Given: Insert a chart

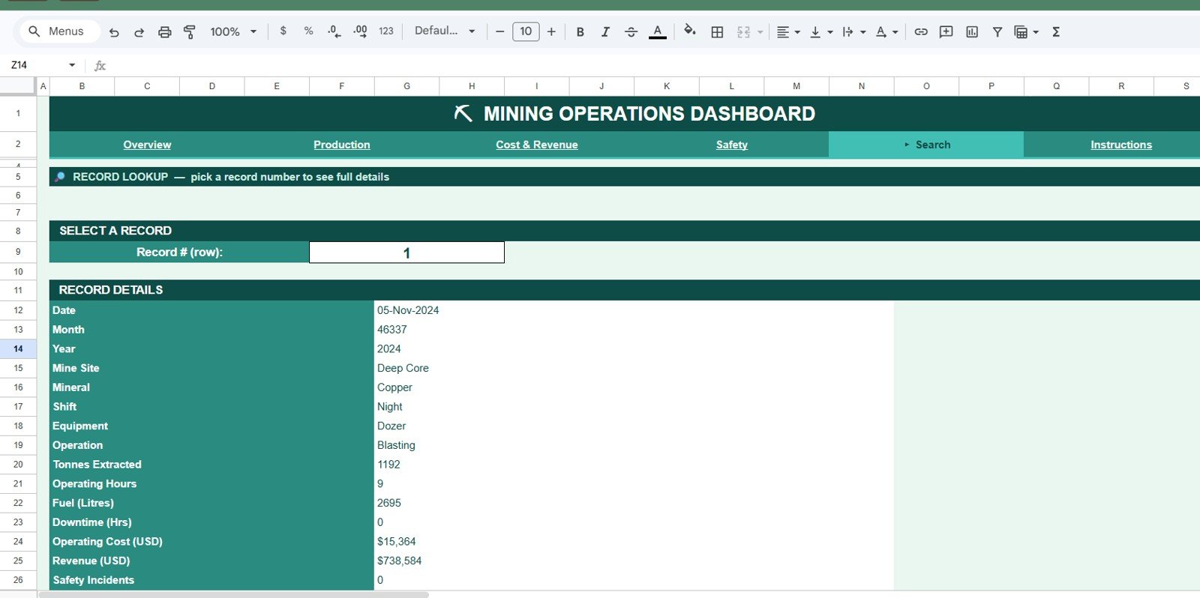Looking at the screenshot, I should click(972, 31).
